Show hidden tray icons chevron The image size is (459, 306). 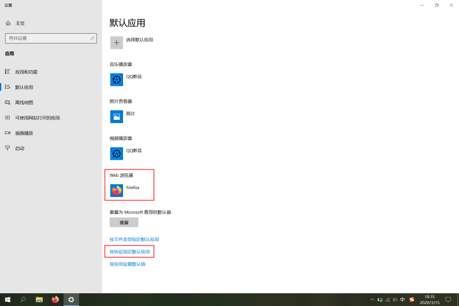point(372,299)
